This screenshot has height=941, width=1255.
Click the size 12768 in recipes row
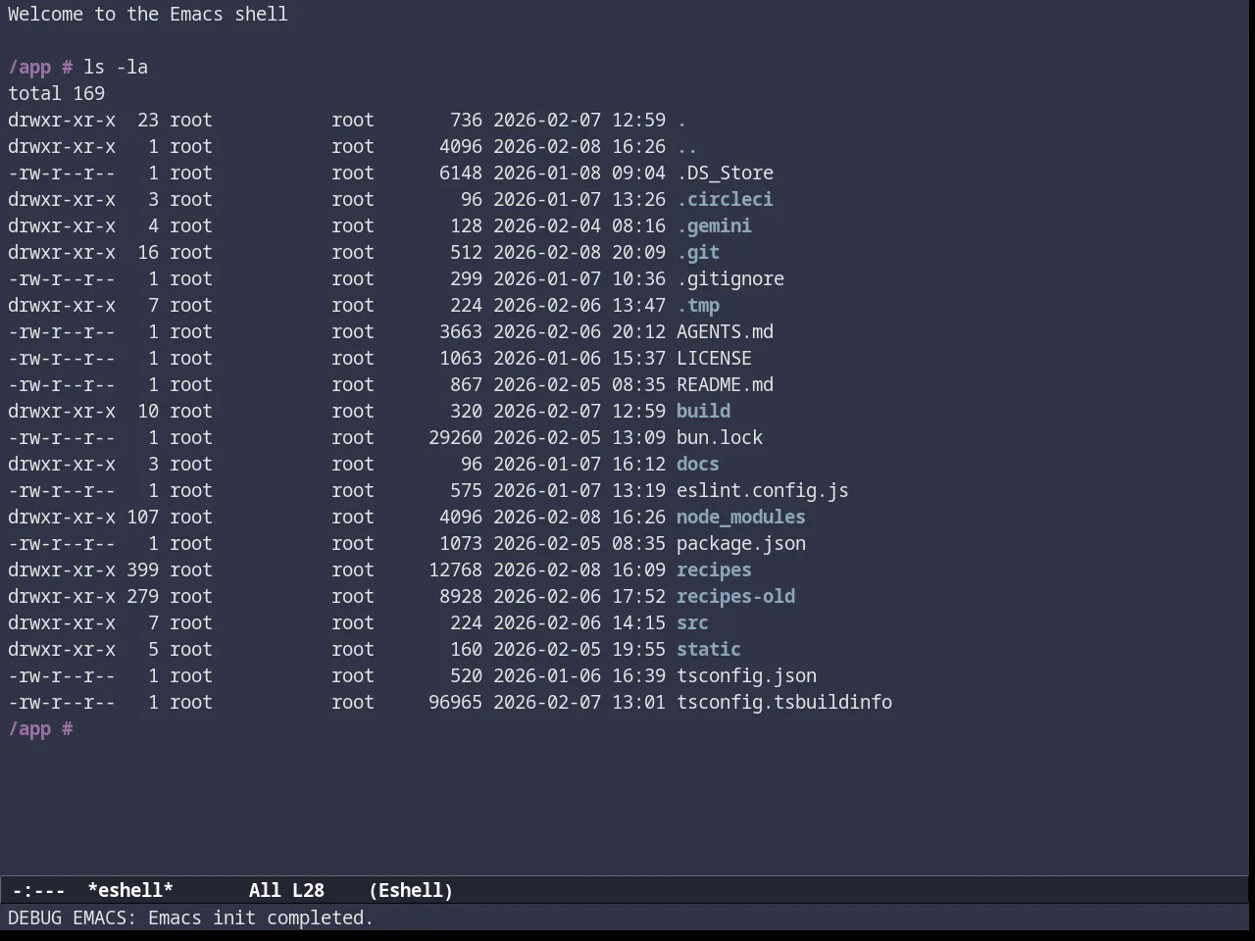coord(455,570)
